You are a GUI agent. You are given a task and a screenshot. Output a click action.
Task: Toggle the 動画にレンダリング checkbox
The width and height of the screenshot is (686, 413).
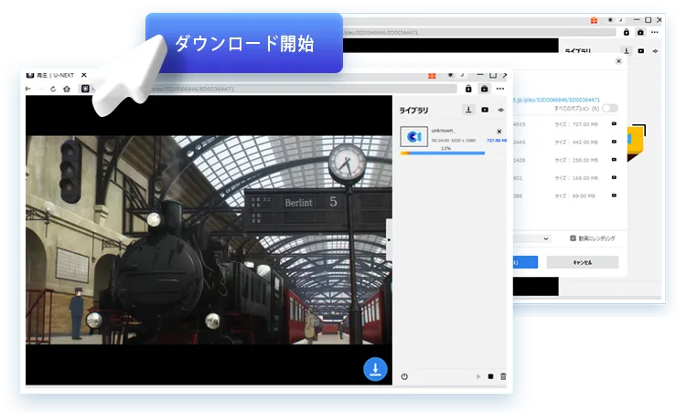pyautogui.click(x=573, y=238)
